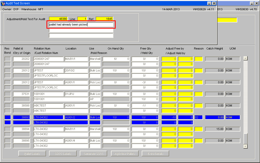The height and width of the screenshot is (163, 260).
Task: Select highlighted pallet id 38893 cell
Action: (x=21, y=117)
